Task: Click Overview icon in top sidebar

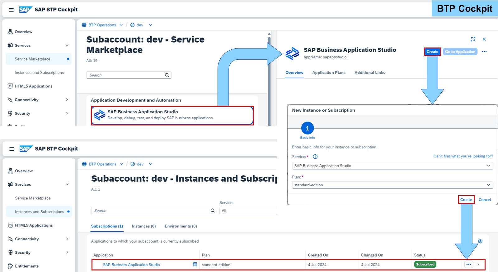Action: [x=10, y=32]
